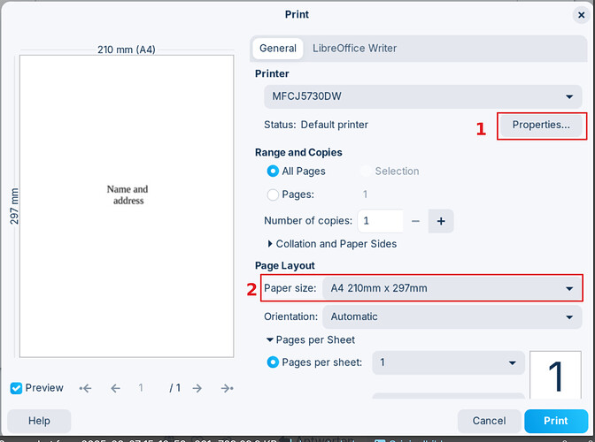Select the Pages range radio button

tap(273, 194)
